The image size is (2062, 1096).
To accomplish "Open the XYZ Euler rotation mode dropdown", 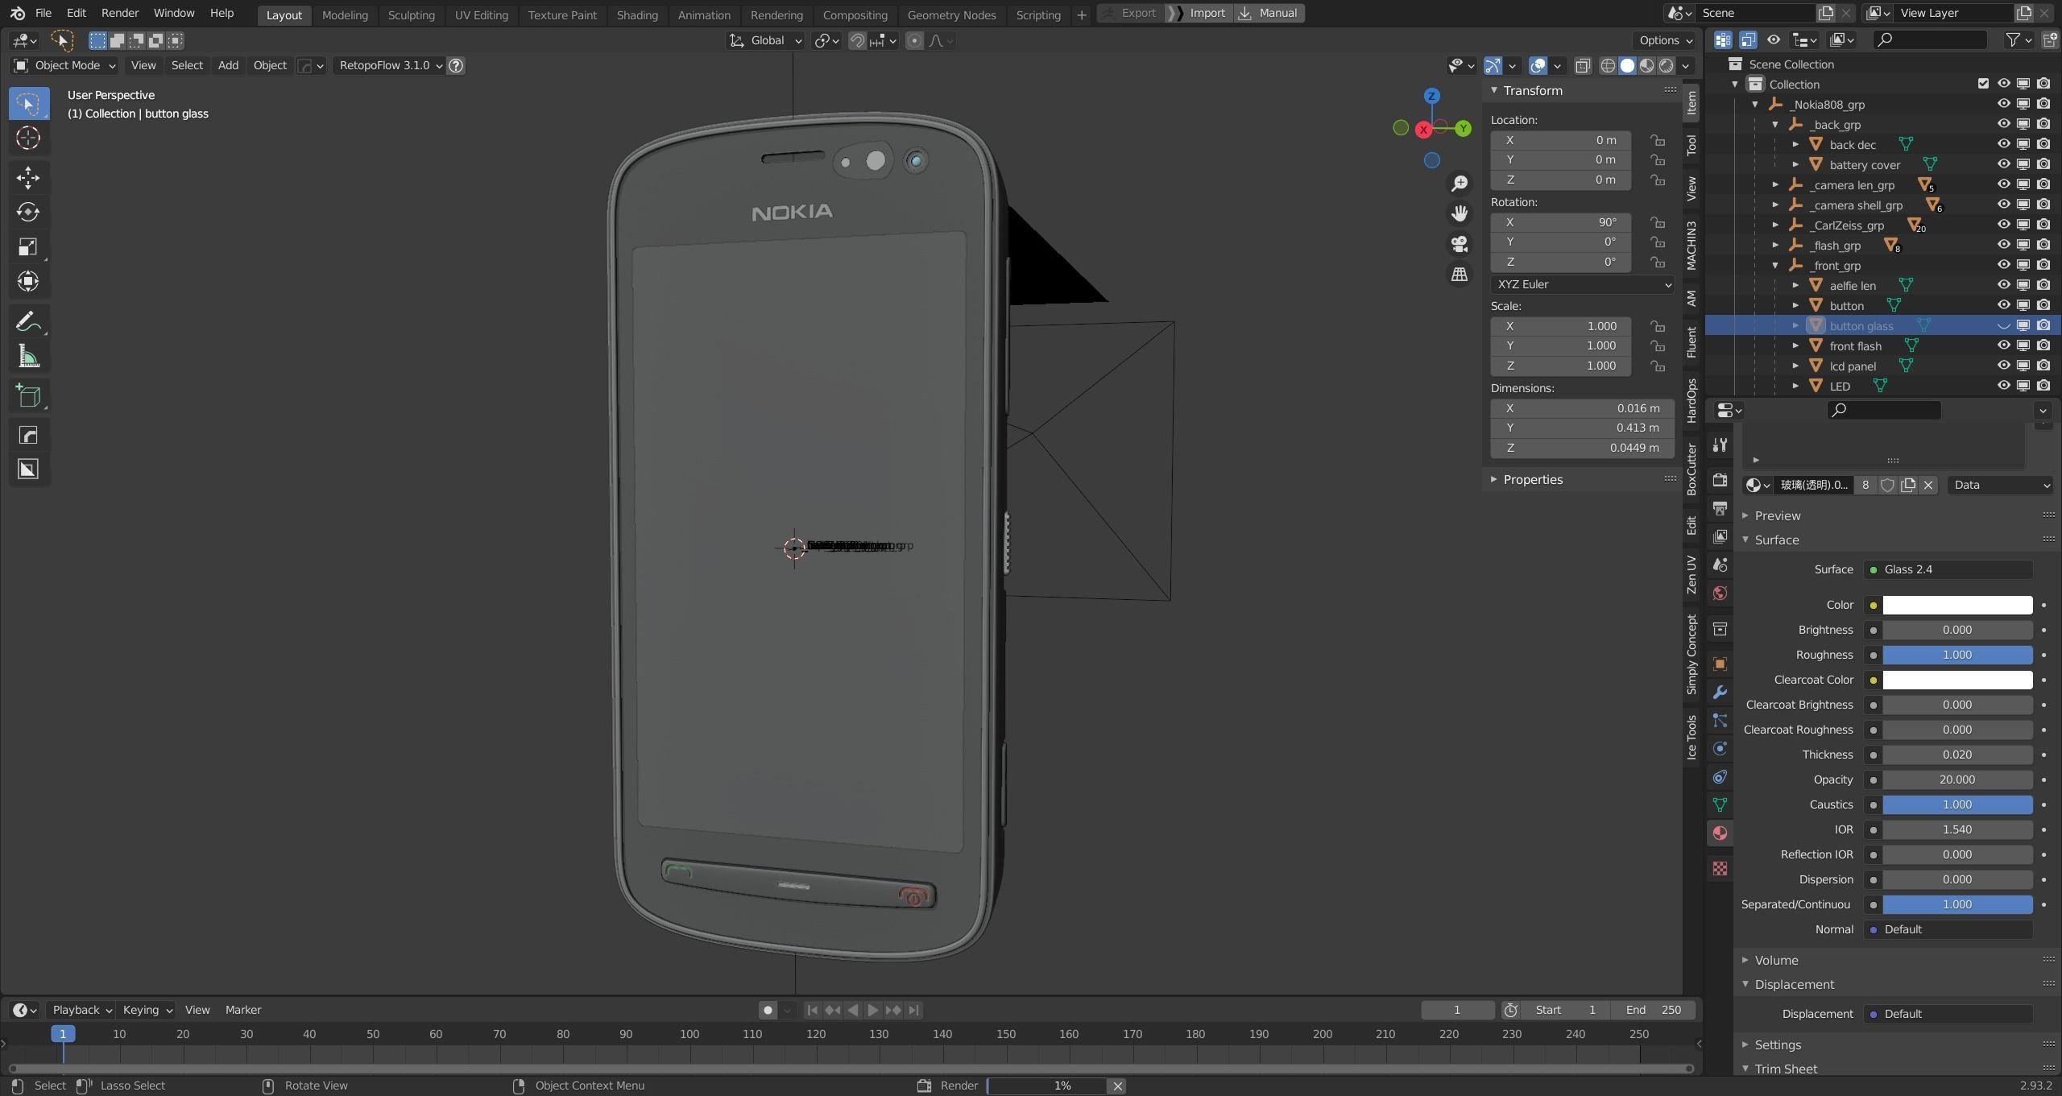I will click(x=1583, y=284).
